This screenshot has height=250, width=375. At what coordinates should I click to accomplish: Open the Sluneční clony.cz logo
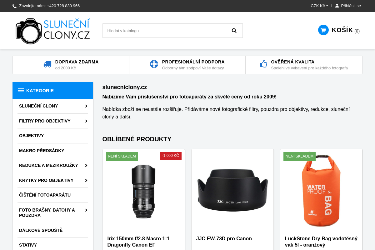(53, 31)
